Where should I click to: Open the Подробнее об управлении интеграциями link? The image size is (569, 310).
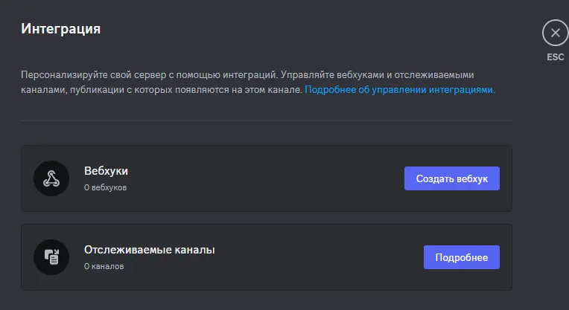point(400,89)
